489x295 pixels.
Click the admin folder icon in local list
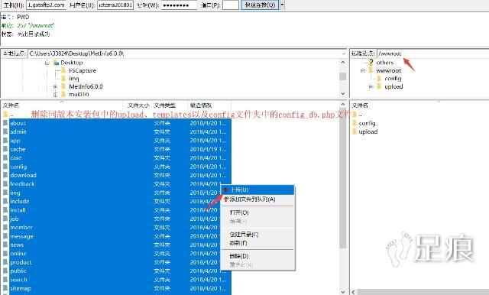point(5,132)
